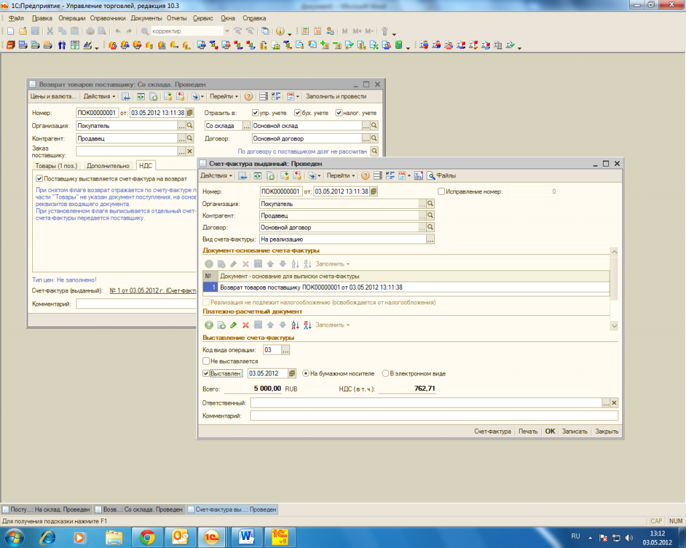
Task: Select the В электронном виде radio button
Action: (385, 373)
